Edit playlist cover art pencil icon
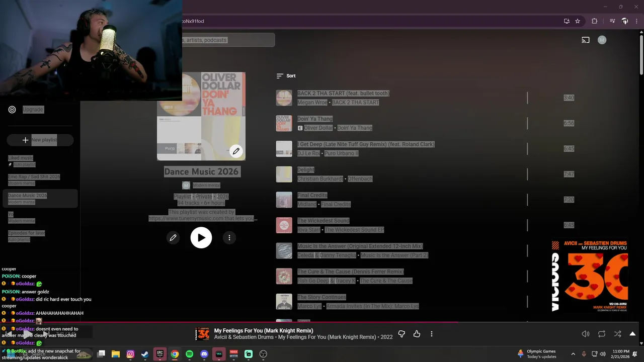The width and height of the screenshot is (644, 362). pos(236,151)
